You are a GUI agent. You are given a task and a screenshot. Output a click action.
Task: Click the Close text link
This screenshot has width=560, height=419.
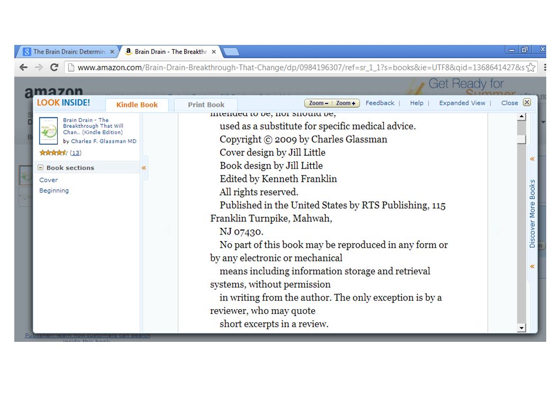click(509, 103)
